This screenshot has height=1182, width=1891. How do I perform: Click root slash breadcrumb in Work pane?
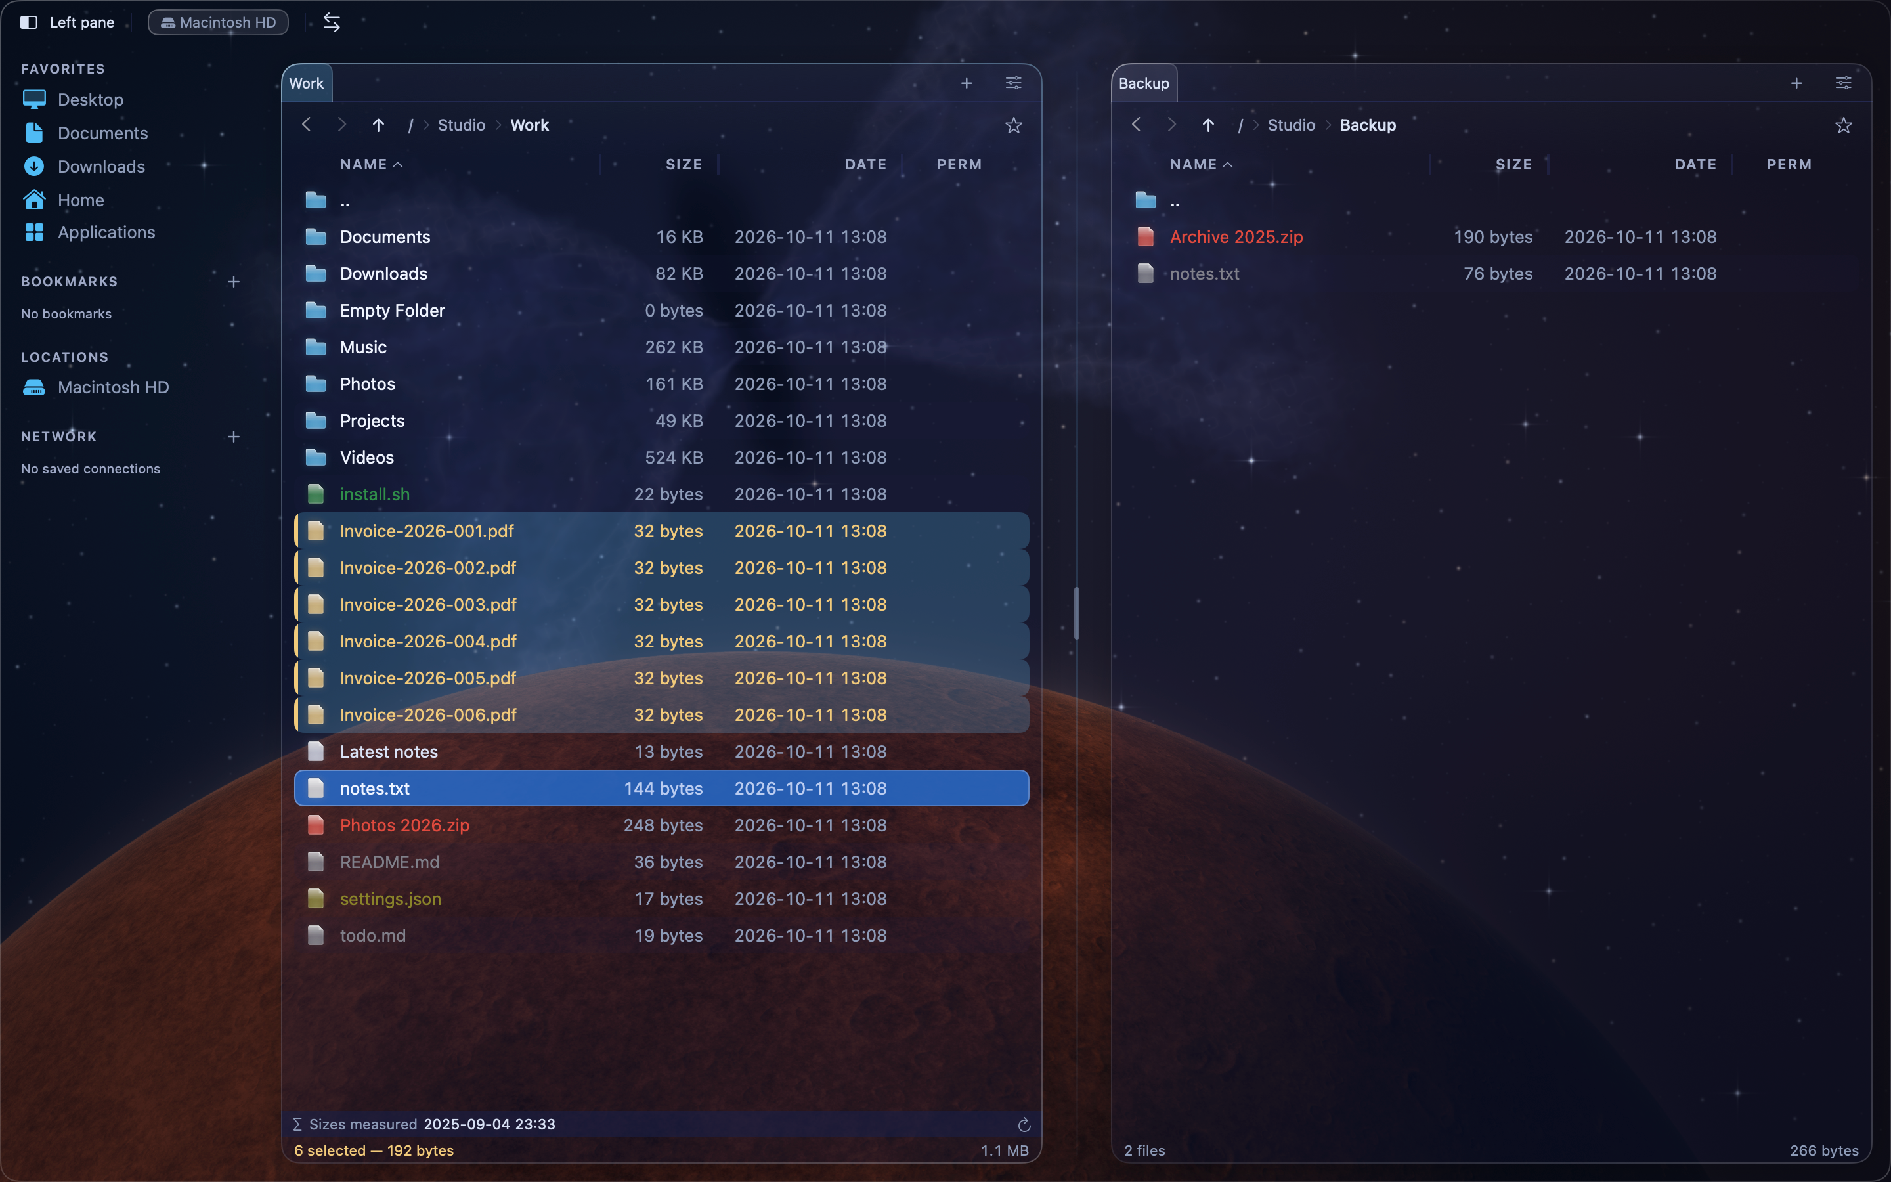coord(410,125)
